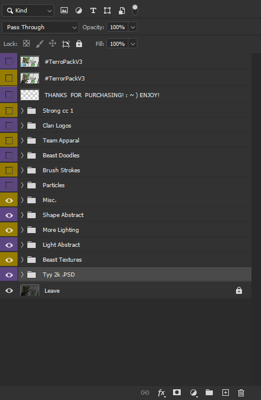
Task: Expand the Clan Logos group
Action: 22,126
